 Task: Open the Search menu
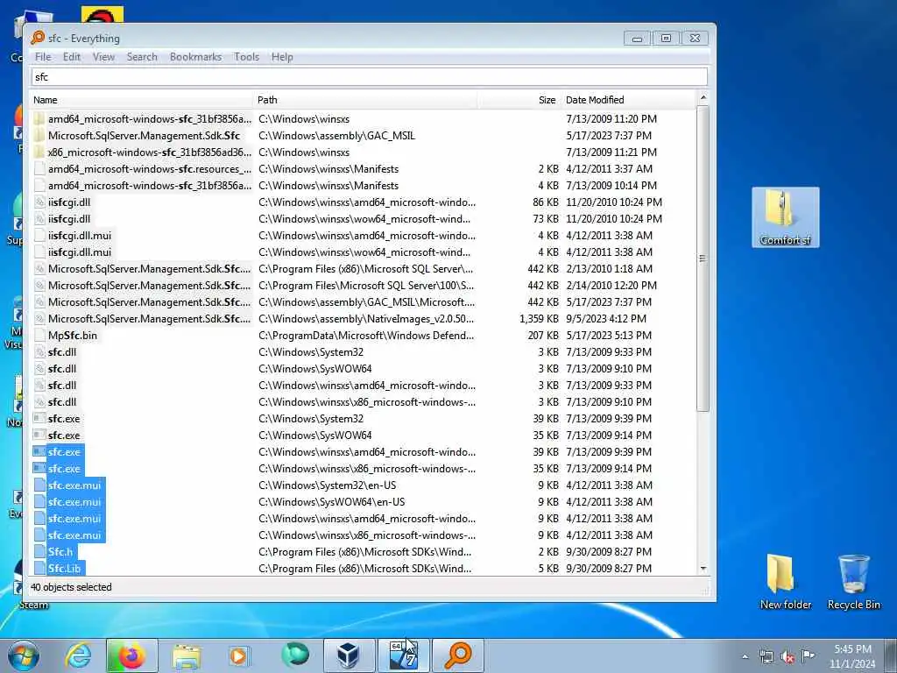(142, 57)
